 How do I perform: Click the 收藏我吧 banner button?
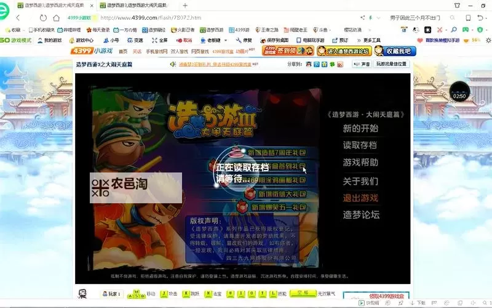click(x=395, y=51)
